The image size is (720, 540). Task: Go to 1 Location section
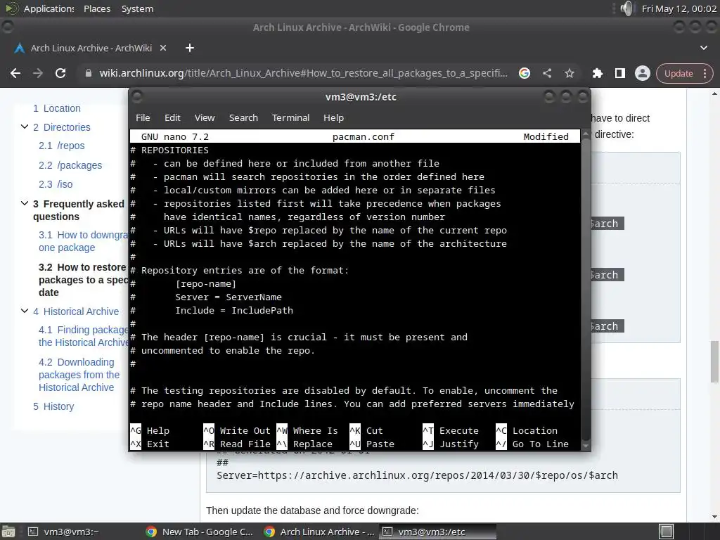click(56, 108)
